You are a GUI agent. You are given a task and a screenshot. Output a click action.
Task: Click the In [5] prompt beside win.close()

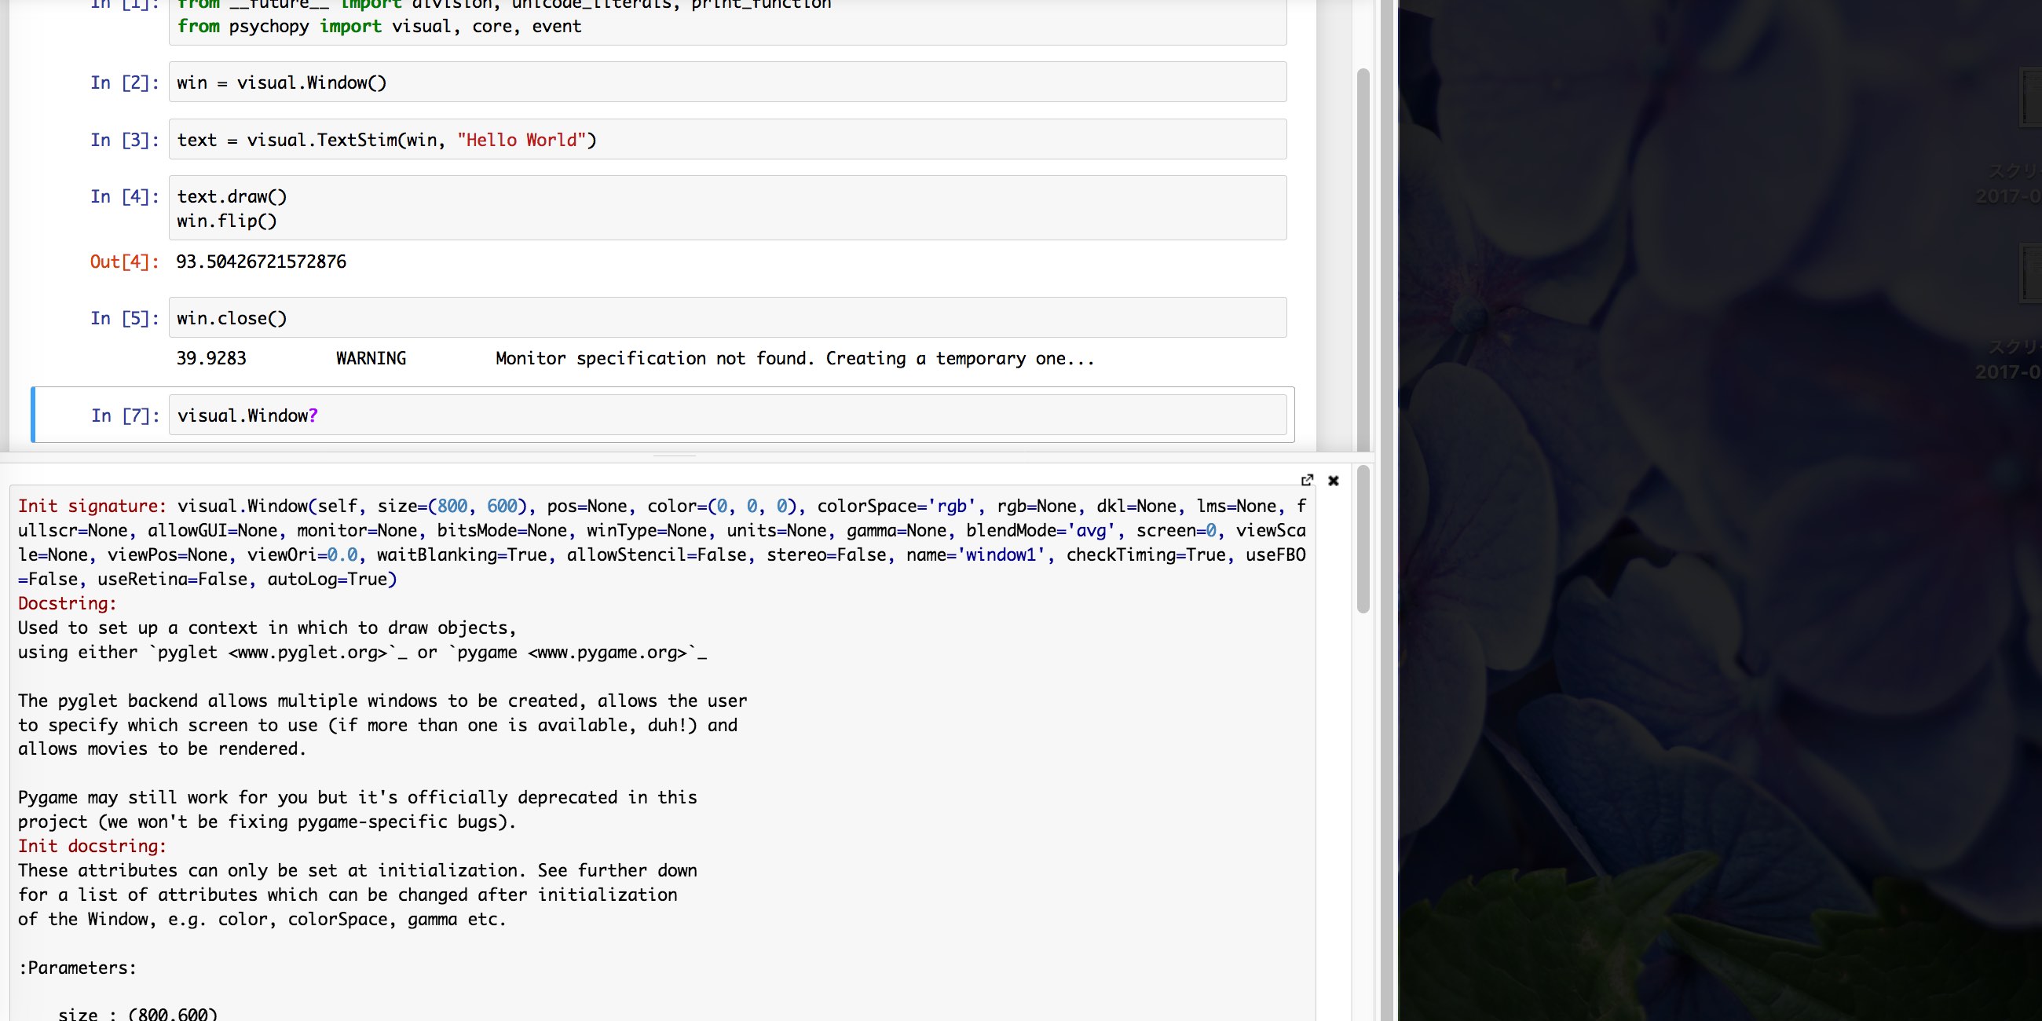click(x=123, y=318)
